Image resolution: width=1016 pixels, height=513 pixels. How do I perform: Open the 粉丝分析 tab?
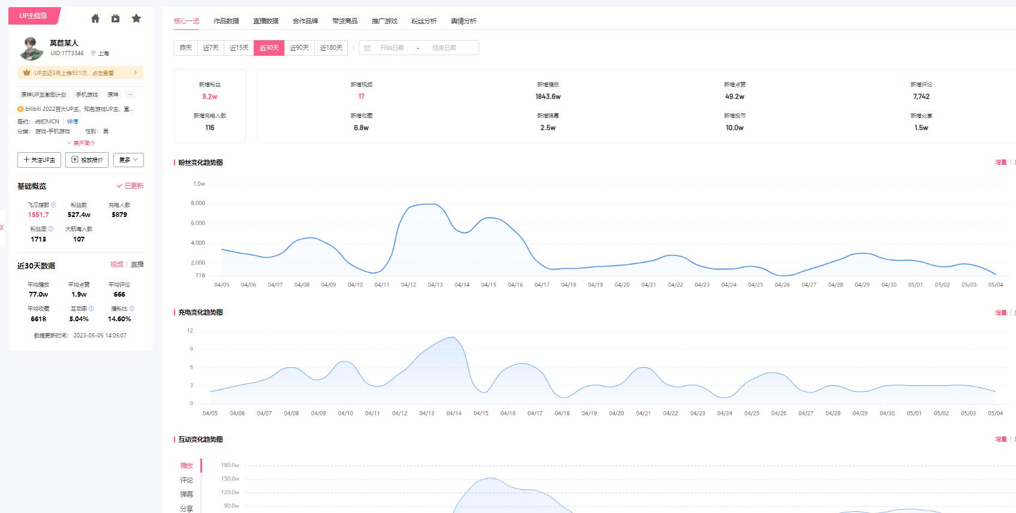click(x=423, y=21)
